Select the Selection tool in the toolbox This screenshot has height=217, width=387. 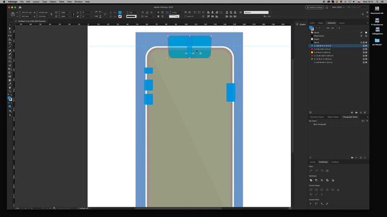point(10,25)
